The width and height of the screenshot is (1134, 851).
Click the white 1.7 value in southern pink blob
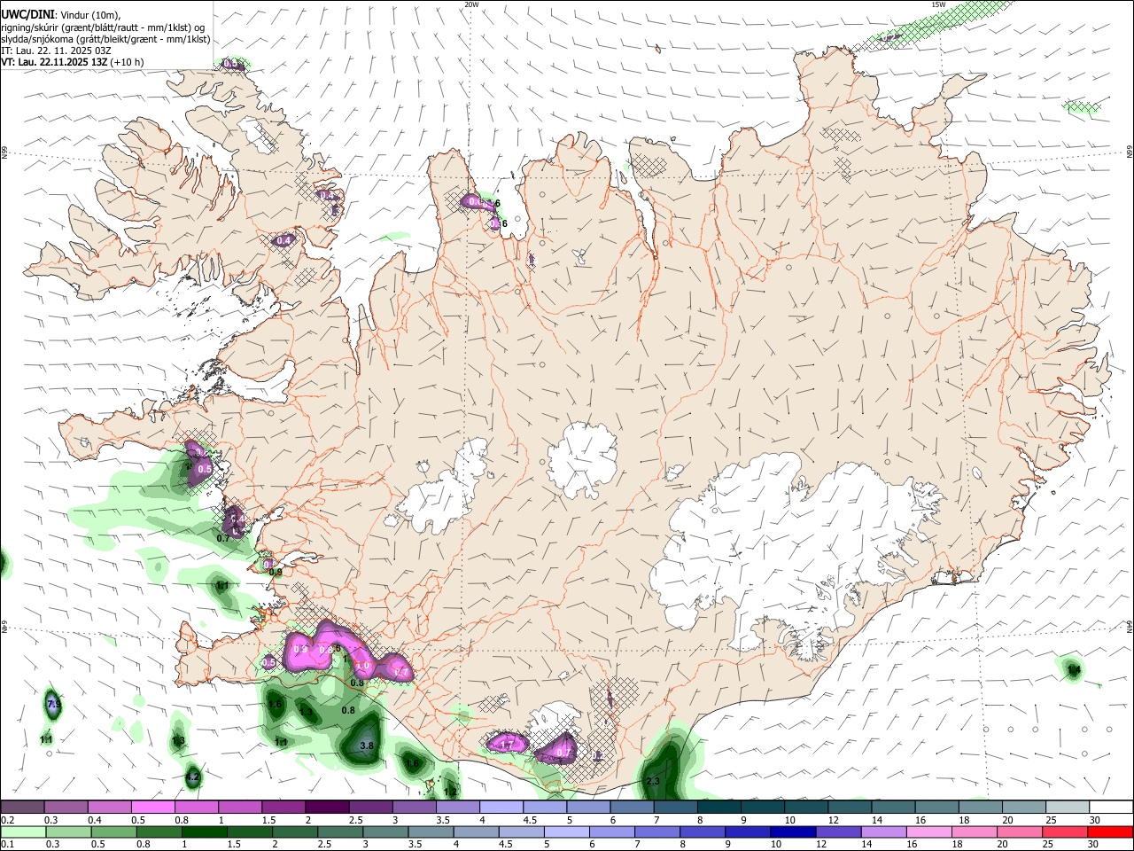coord(508,745)
